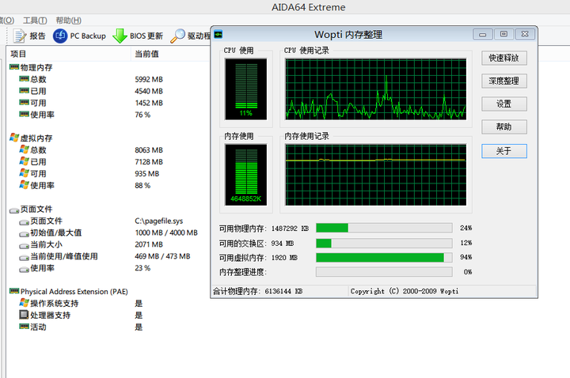Minimize the Wopti 内存整理 window
570x378 pixels.
point(483,34)
